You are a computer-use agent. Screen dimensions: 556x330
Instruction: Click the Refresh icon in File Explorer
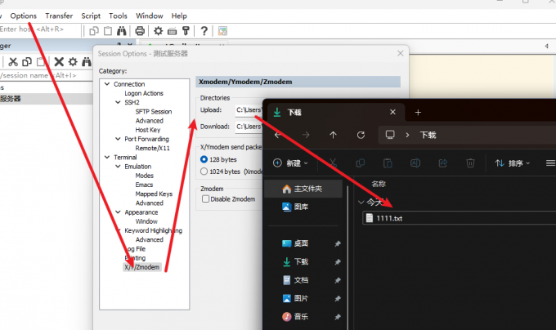(361, 135)
